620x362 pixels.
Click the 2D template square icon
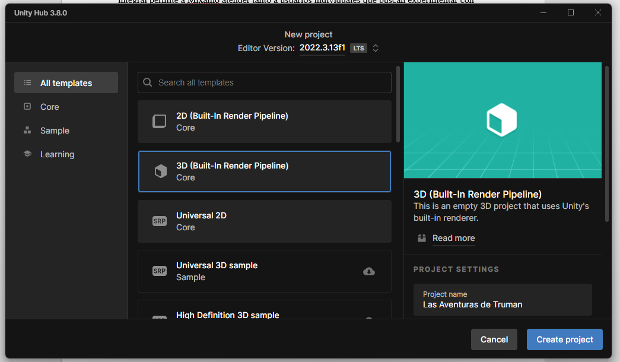160,122
